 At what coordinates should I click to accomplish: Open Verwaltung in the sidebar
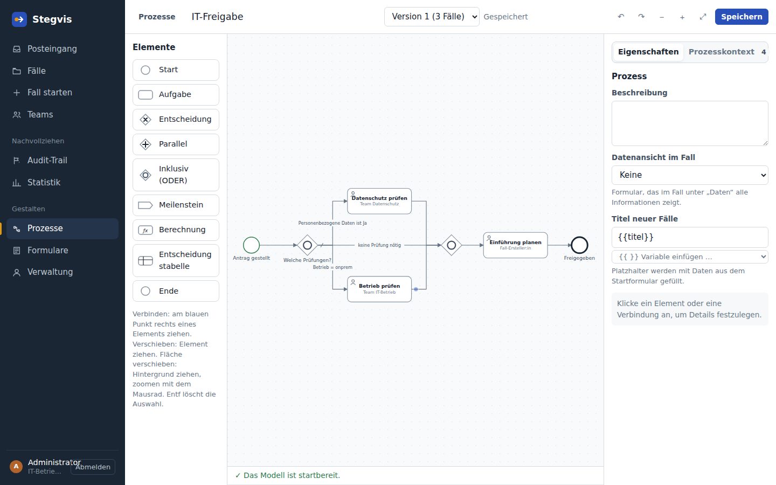tap(63, 272)
